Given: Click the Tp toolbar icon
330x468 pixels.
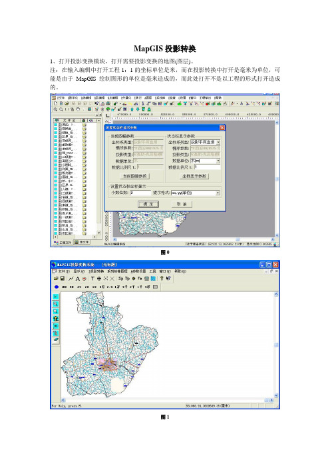Looking at the screenshot, I should [127, 279].
